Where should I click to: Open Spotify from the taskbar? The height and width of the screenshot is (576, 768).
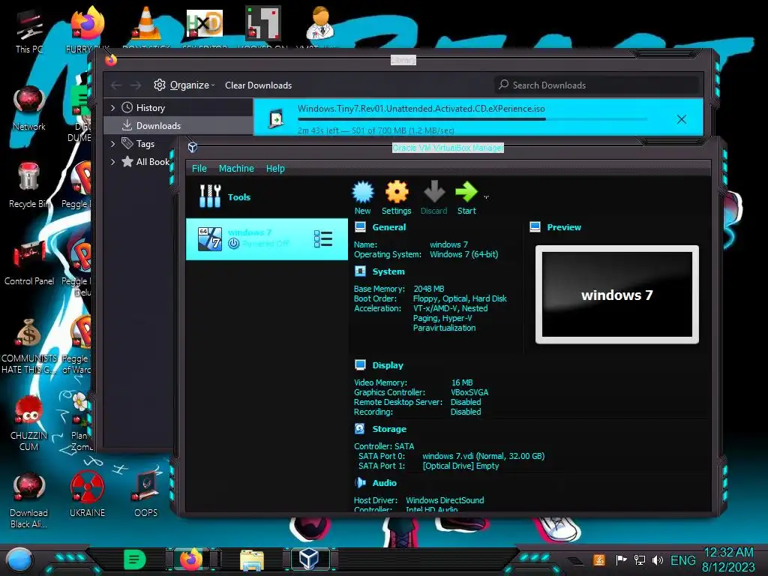pyautogui.click(x=135, y=559)
